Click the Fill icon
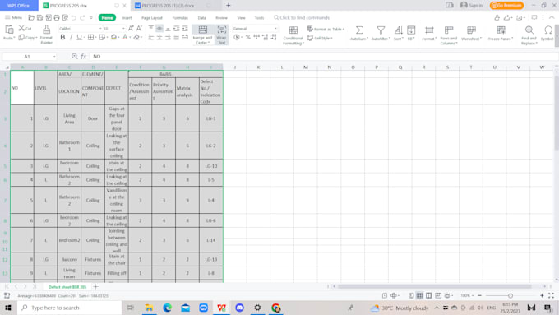Viewport: 559px width, 315px height. click(411, 30)
